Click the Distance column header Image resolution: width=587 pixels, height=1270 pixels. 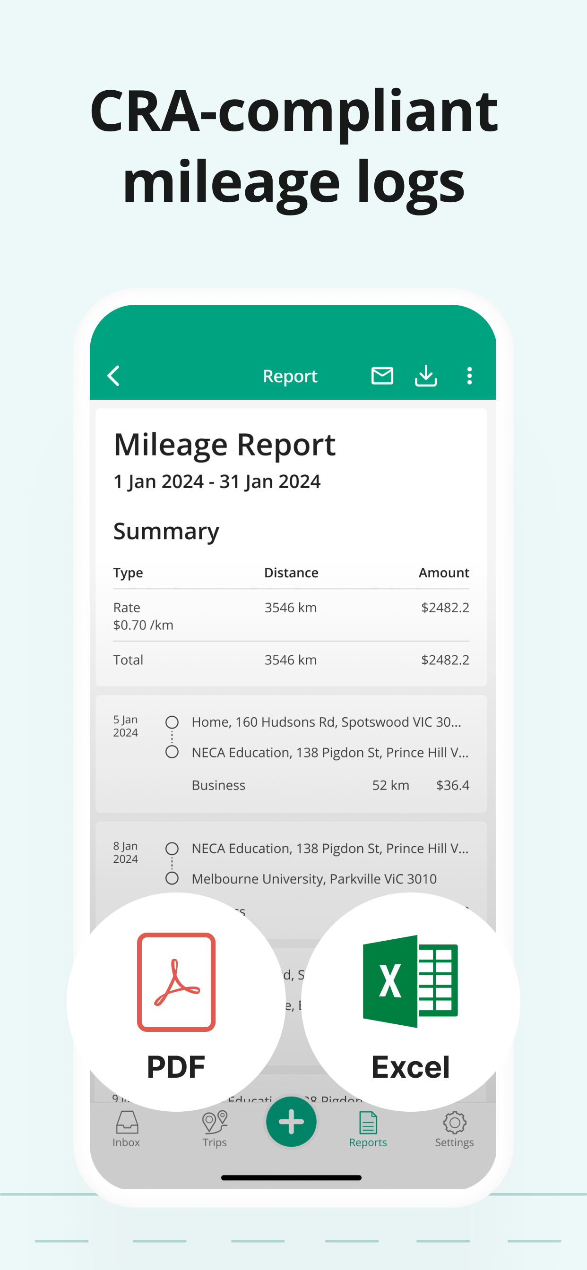291,572
